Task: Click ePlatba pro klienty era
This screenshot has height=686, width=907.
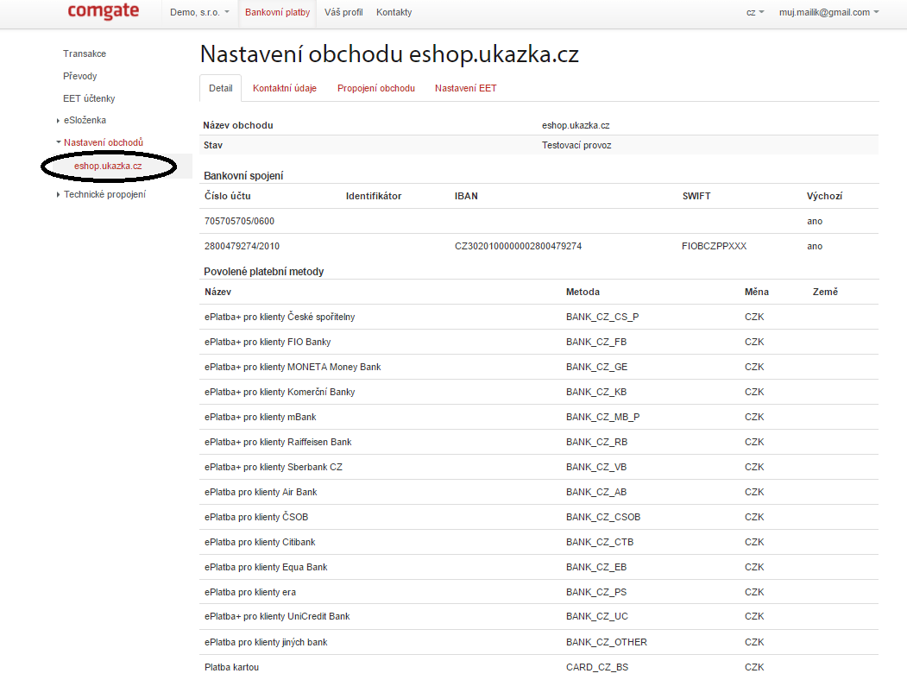Action: click(250, 592)
